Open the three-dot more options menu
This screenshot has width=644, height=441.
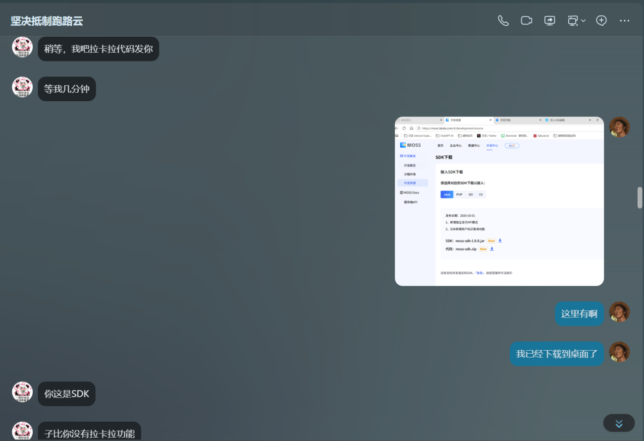(x=624, y=21)
